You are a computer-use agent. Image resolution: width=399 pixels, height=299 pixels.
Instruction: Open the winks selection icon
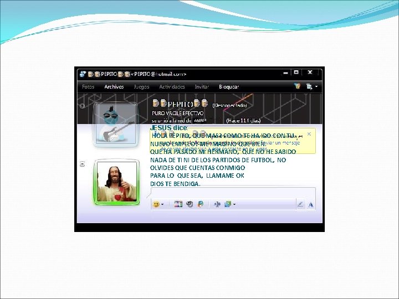[178, 204]
